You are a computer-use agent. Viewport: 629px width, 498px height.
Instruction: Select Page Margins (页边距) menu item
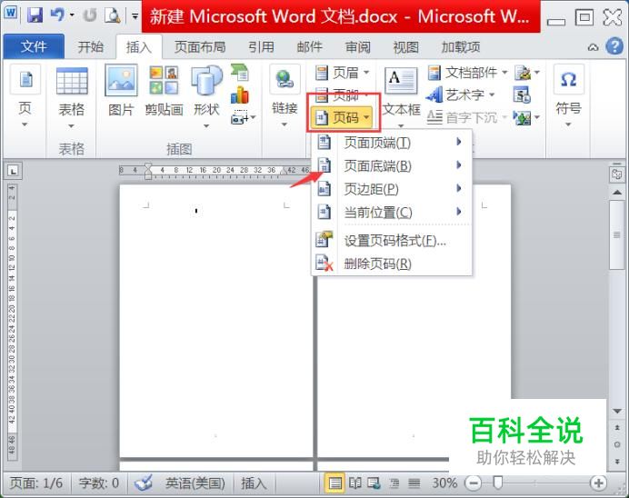click(391, 189)
